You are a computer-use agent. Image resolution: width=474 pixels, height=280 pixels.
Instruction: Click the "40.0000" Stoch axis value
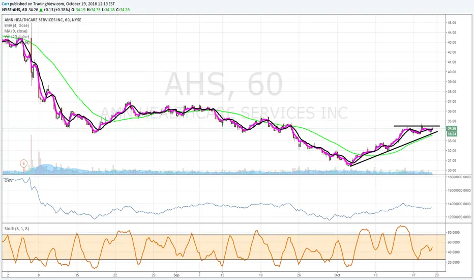(454, 252)
